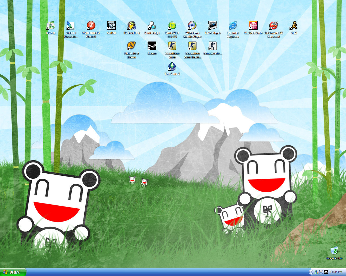Viewport: 346px width, 276px height.
Task: Select Ad-Aware SE Personal icon
Action: click(x=274, y=26)
